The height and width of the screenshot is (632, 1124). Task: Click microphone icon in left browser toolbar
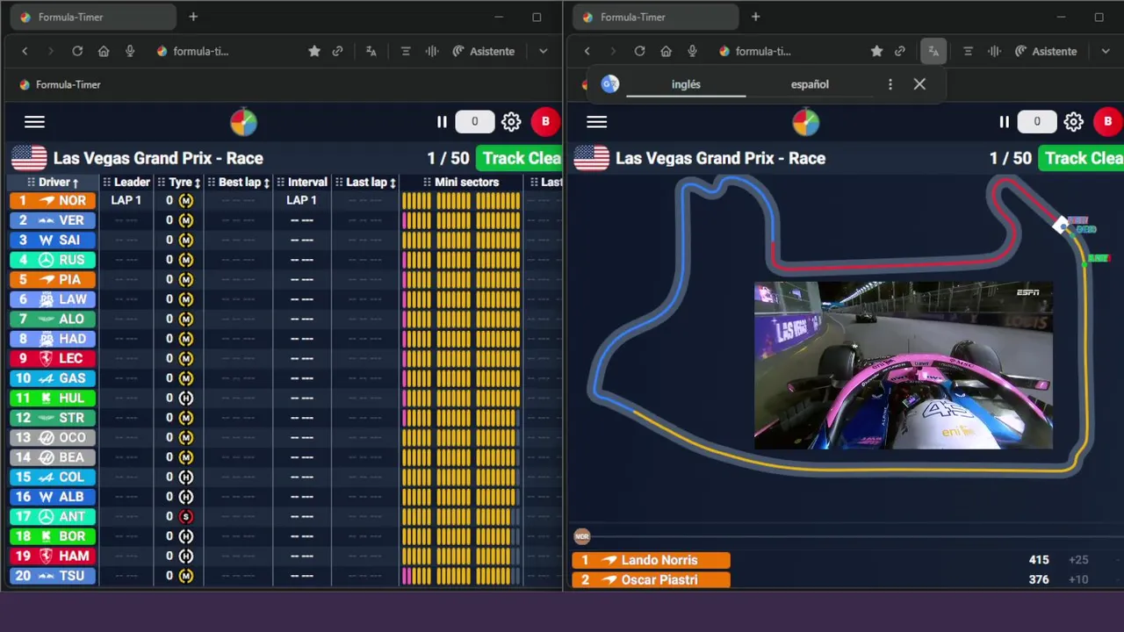pyautogui.click(x=130, y=51)
